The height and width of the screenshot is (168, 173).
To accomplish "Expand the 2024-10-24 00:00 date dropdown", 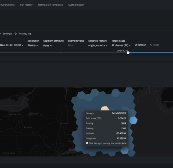I will pos(11,45).
